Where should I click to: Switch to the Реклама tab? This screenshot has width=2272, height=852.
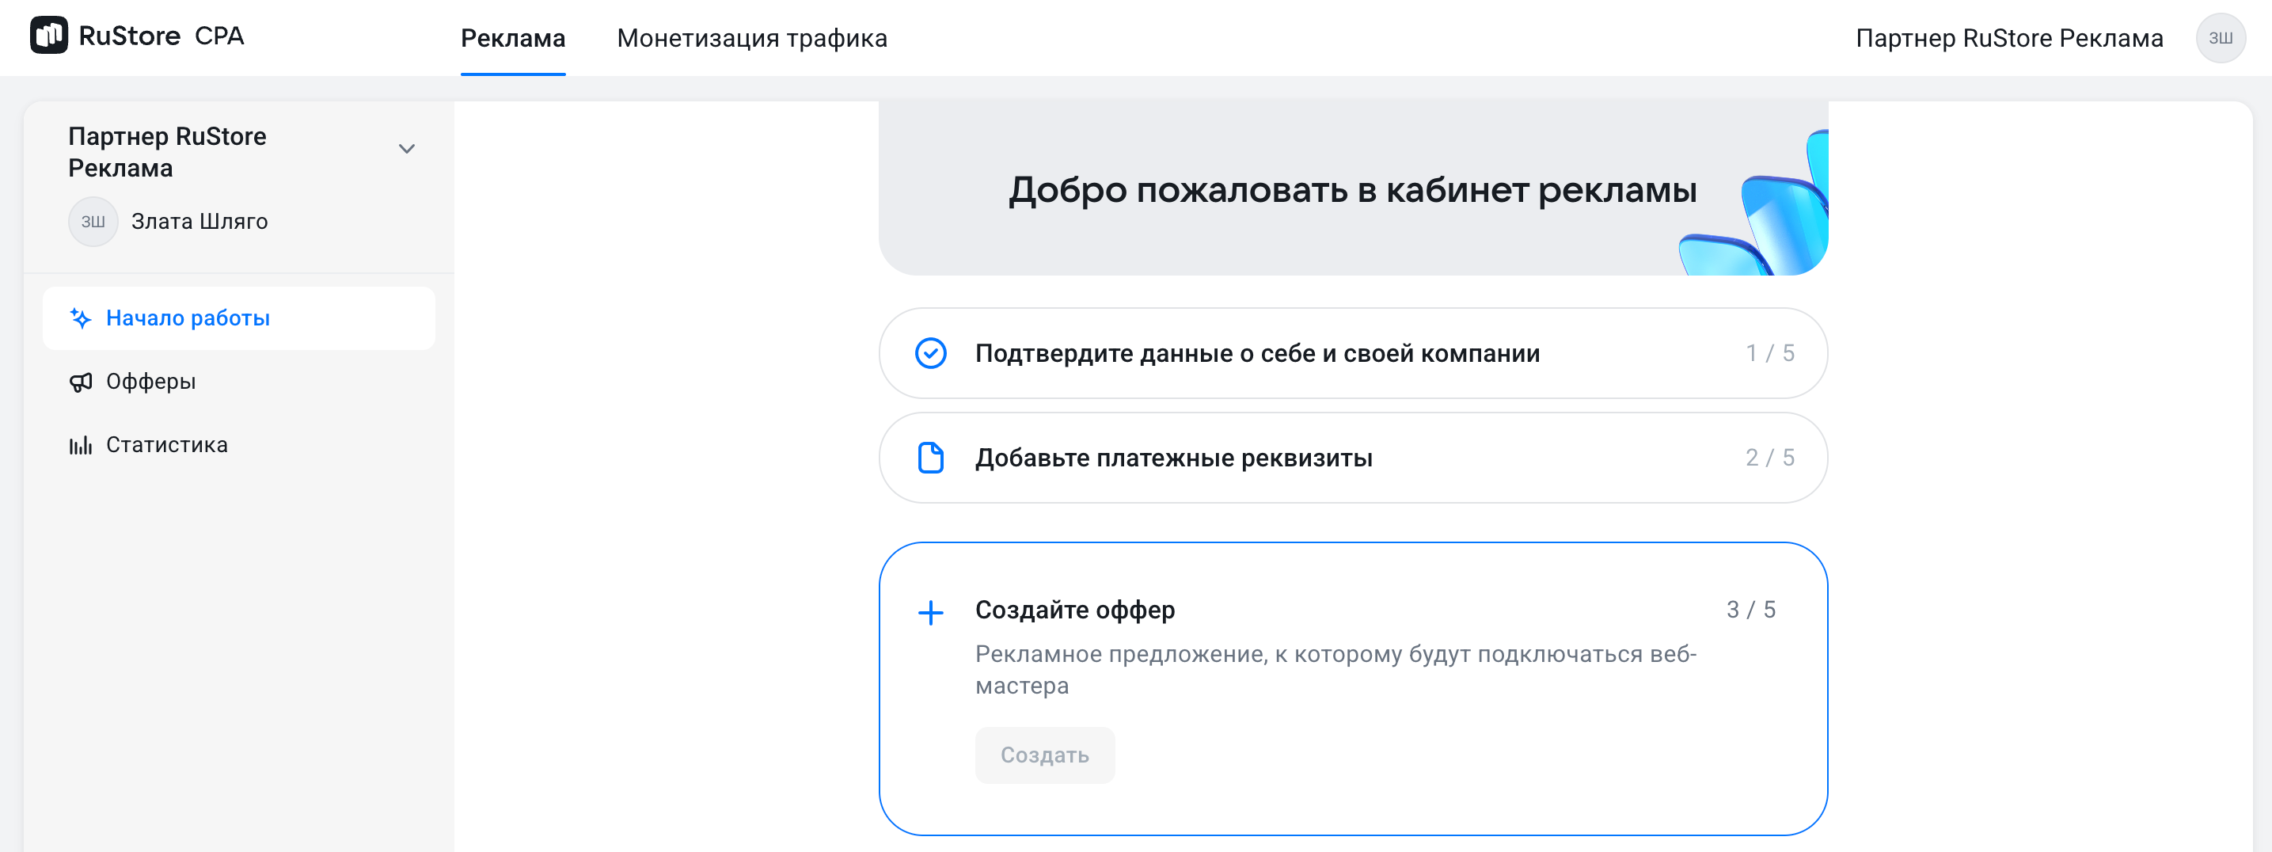coord(512,38)
